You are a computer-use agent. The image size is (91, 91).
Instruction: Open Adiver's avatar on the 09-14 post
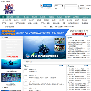click(x=26, y=77)
